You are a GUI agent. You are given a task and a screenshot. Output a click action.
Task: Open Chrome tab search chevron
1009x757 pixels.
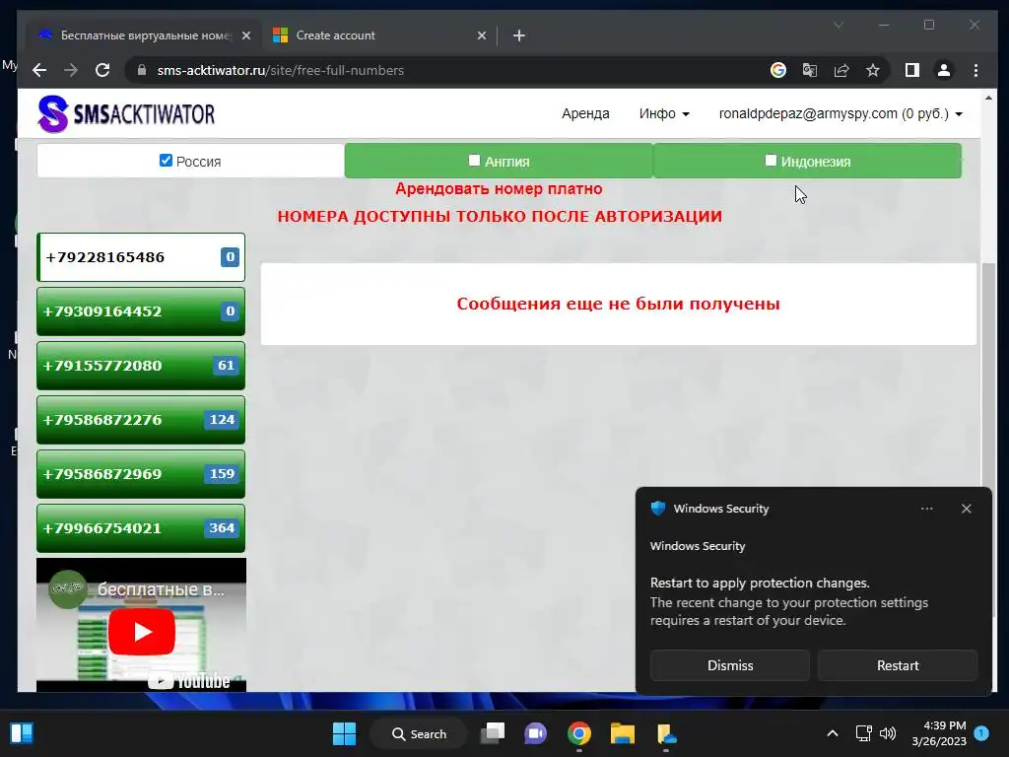[839, 25]
